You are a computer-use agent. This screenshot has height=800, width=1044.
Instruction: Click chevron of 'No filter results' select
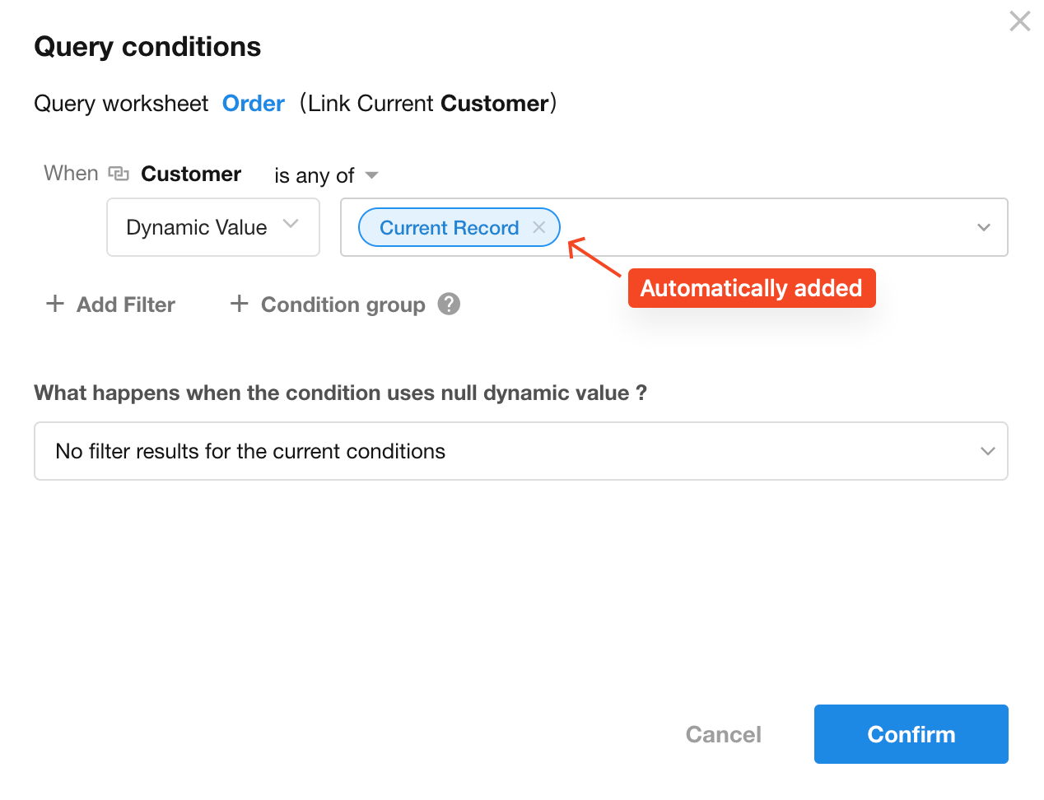(987, 451)
